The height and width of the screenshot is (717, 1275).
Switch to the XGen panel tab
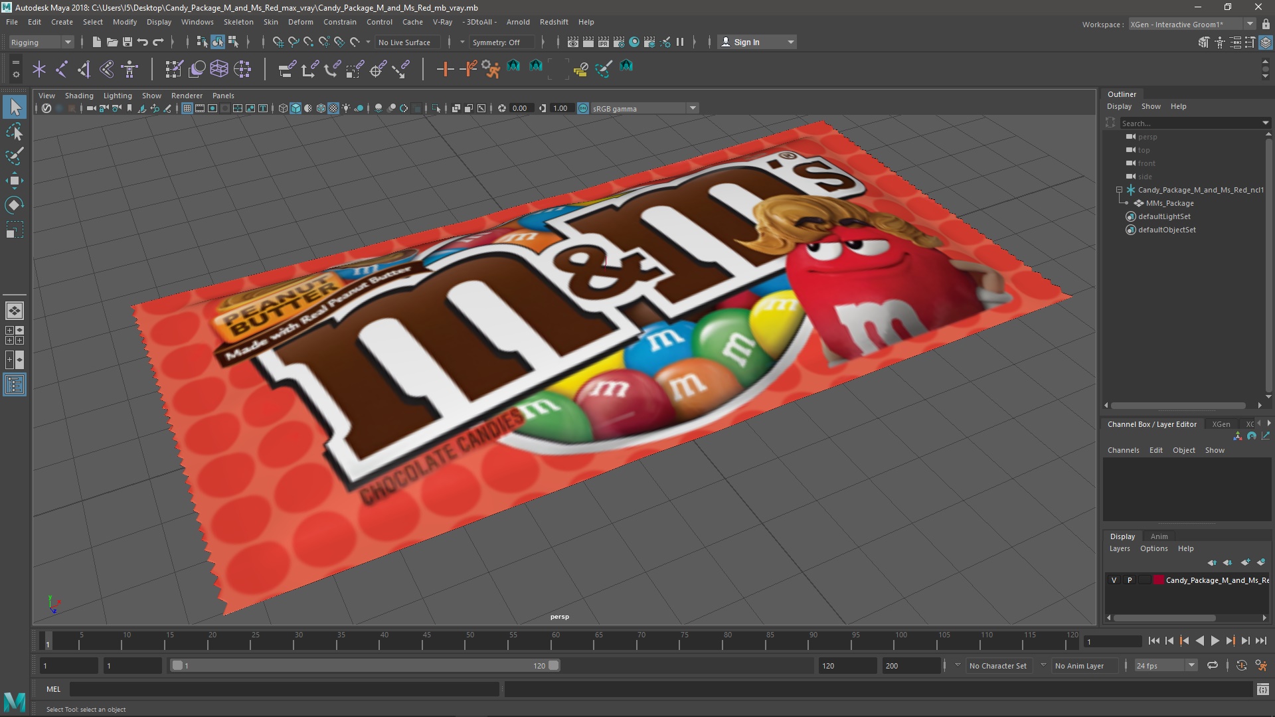[x=1221, y=424]
